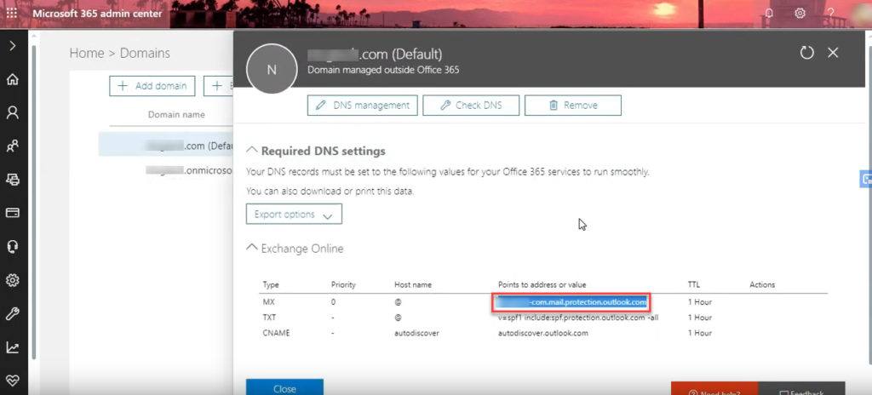
Task: Click Microsoft 365 admin center title
Action: 97,13
